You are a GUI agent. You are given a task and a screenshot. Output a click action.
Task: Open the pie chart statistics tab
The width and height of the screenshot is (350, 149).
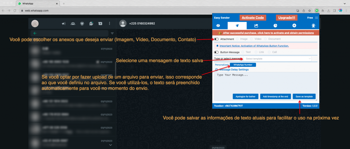275,26
